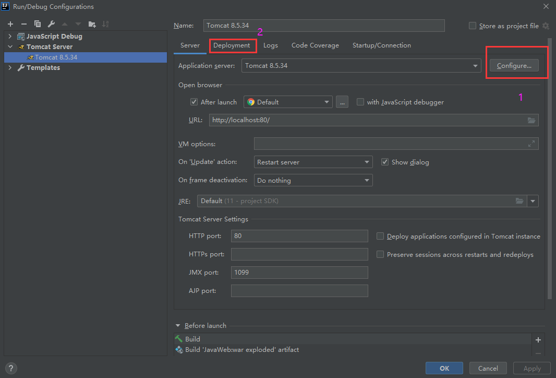Add new configuration with plus icon
The width and height of the screenshot is (556, 378).
10,24
